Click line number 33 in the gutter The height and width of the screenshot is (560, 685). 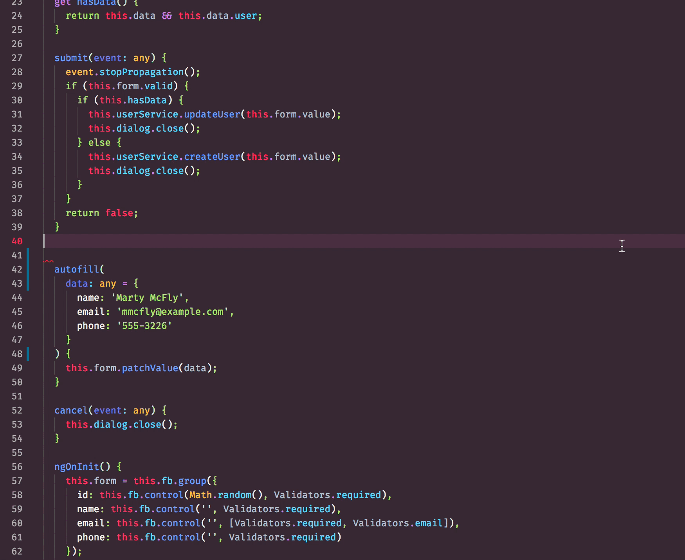(x=17, y=143)
